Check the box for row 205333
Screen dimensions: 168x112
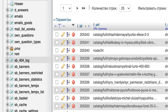pyautogui.click(x=57, y=106)
